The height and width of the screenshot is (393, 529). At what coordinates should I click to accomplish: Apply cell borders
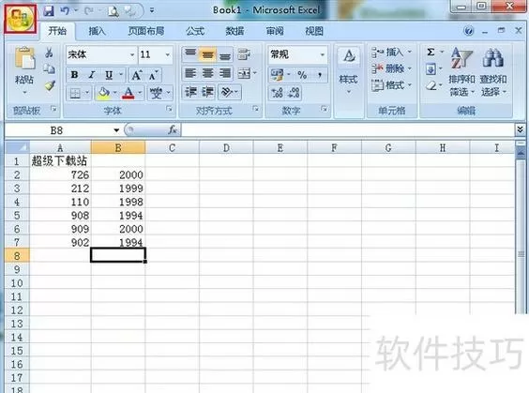(74, 93)
